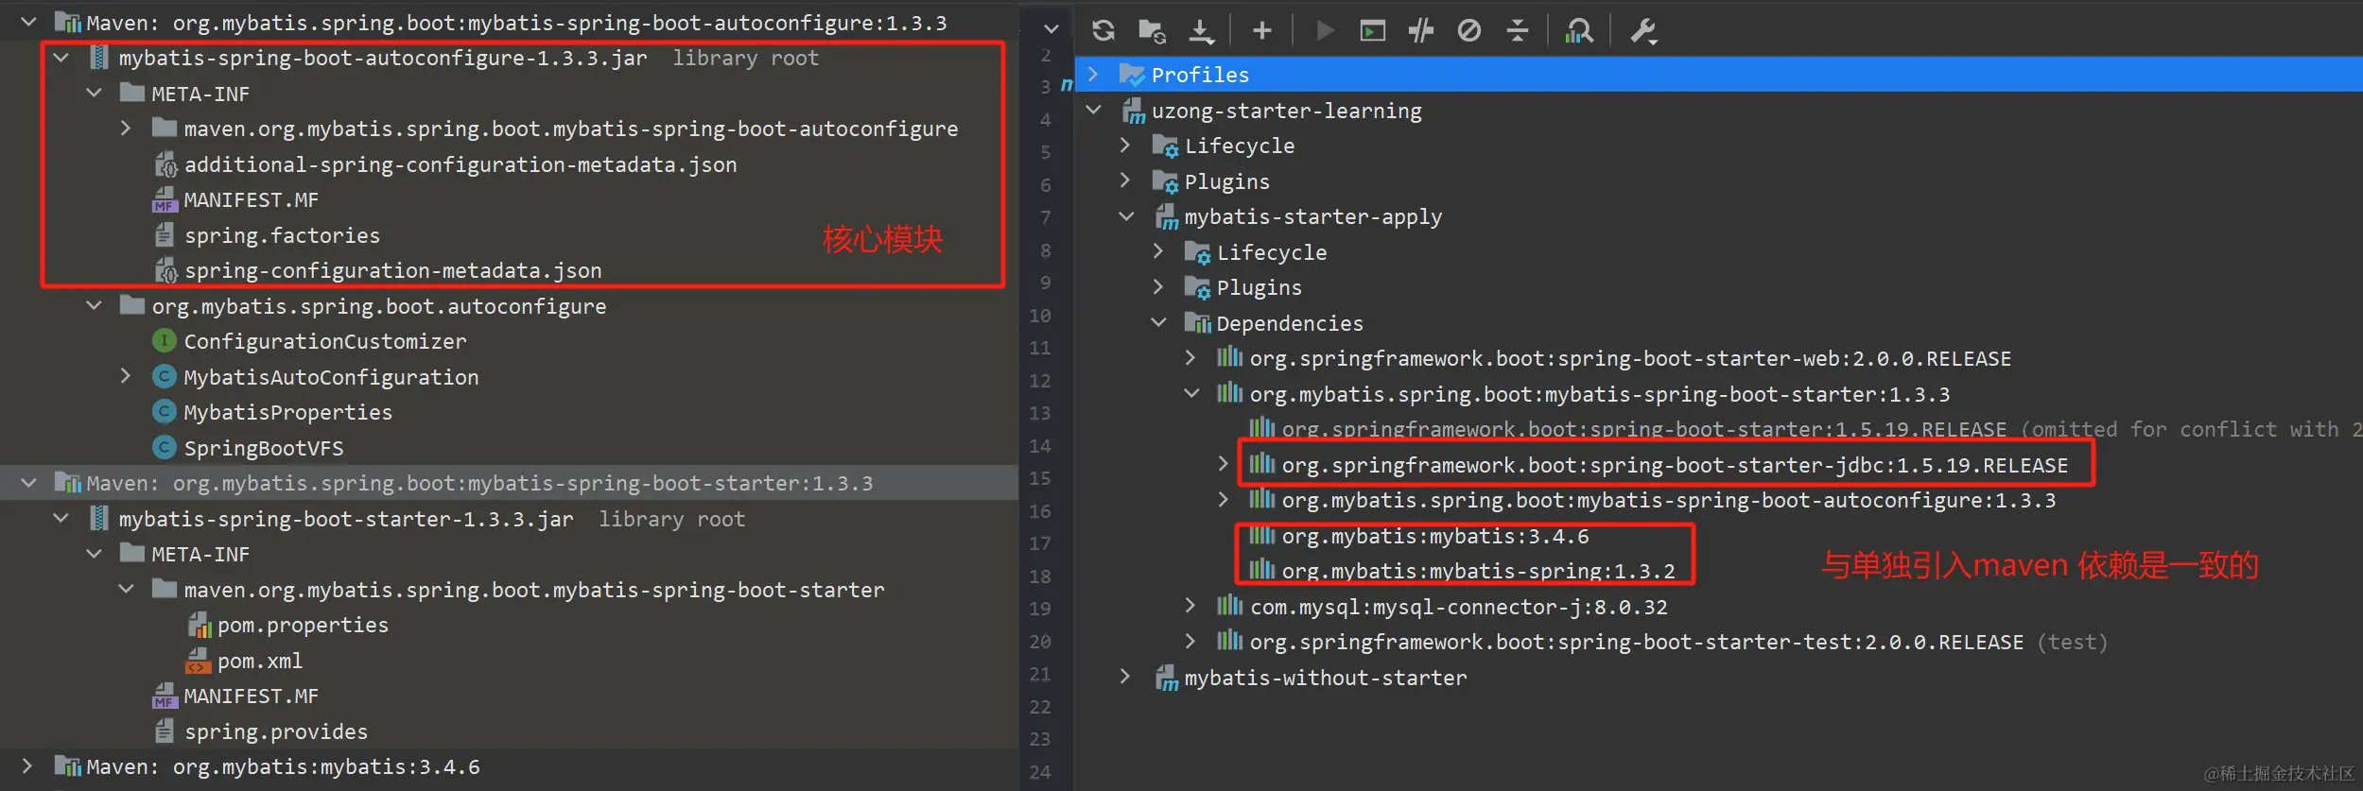Expand Plugins under mybatis-starter-apply
Screen dimensions: 2363x791
1158,285
